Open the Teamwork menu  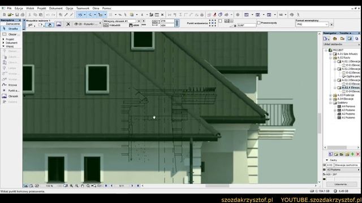pyautogui.click(x=83, y=8)
